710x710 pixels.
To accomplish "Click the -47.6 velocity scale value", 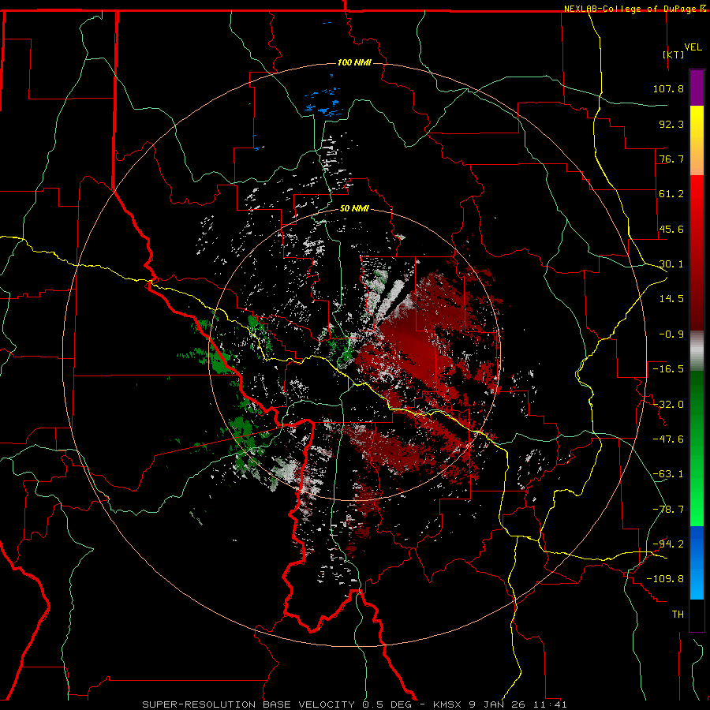I will [668, 439].
